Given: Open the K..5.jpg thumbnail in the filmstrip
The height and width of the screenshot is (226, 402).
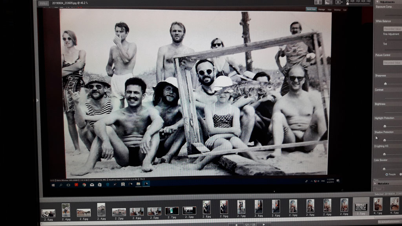Looking at the screenshot, I should click(395, 204).
